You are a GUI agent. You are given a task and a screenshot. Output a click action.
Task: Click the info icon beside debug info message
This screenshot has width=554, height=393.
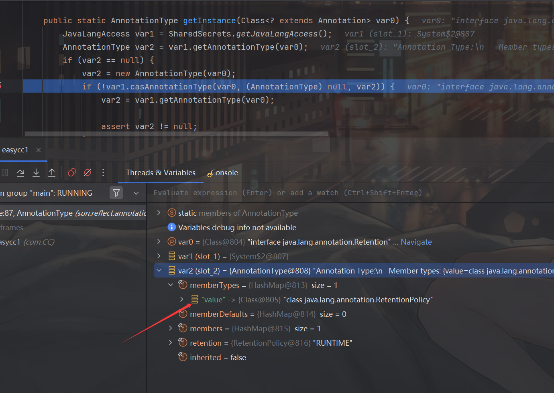[171, 227]
